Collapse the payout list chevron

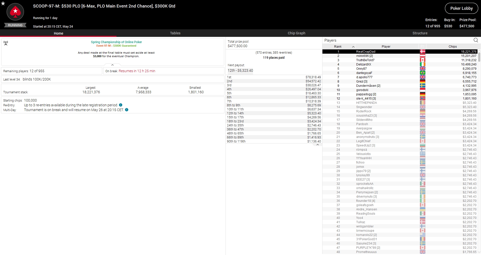(x=318, y=145)
